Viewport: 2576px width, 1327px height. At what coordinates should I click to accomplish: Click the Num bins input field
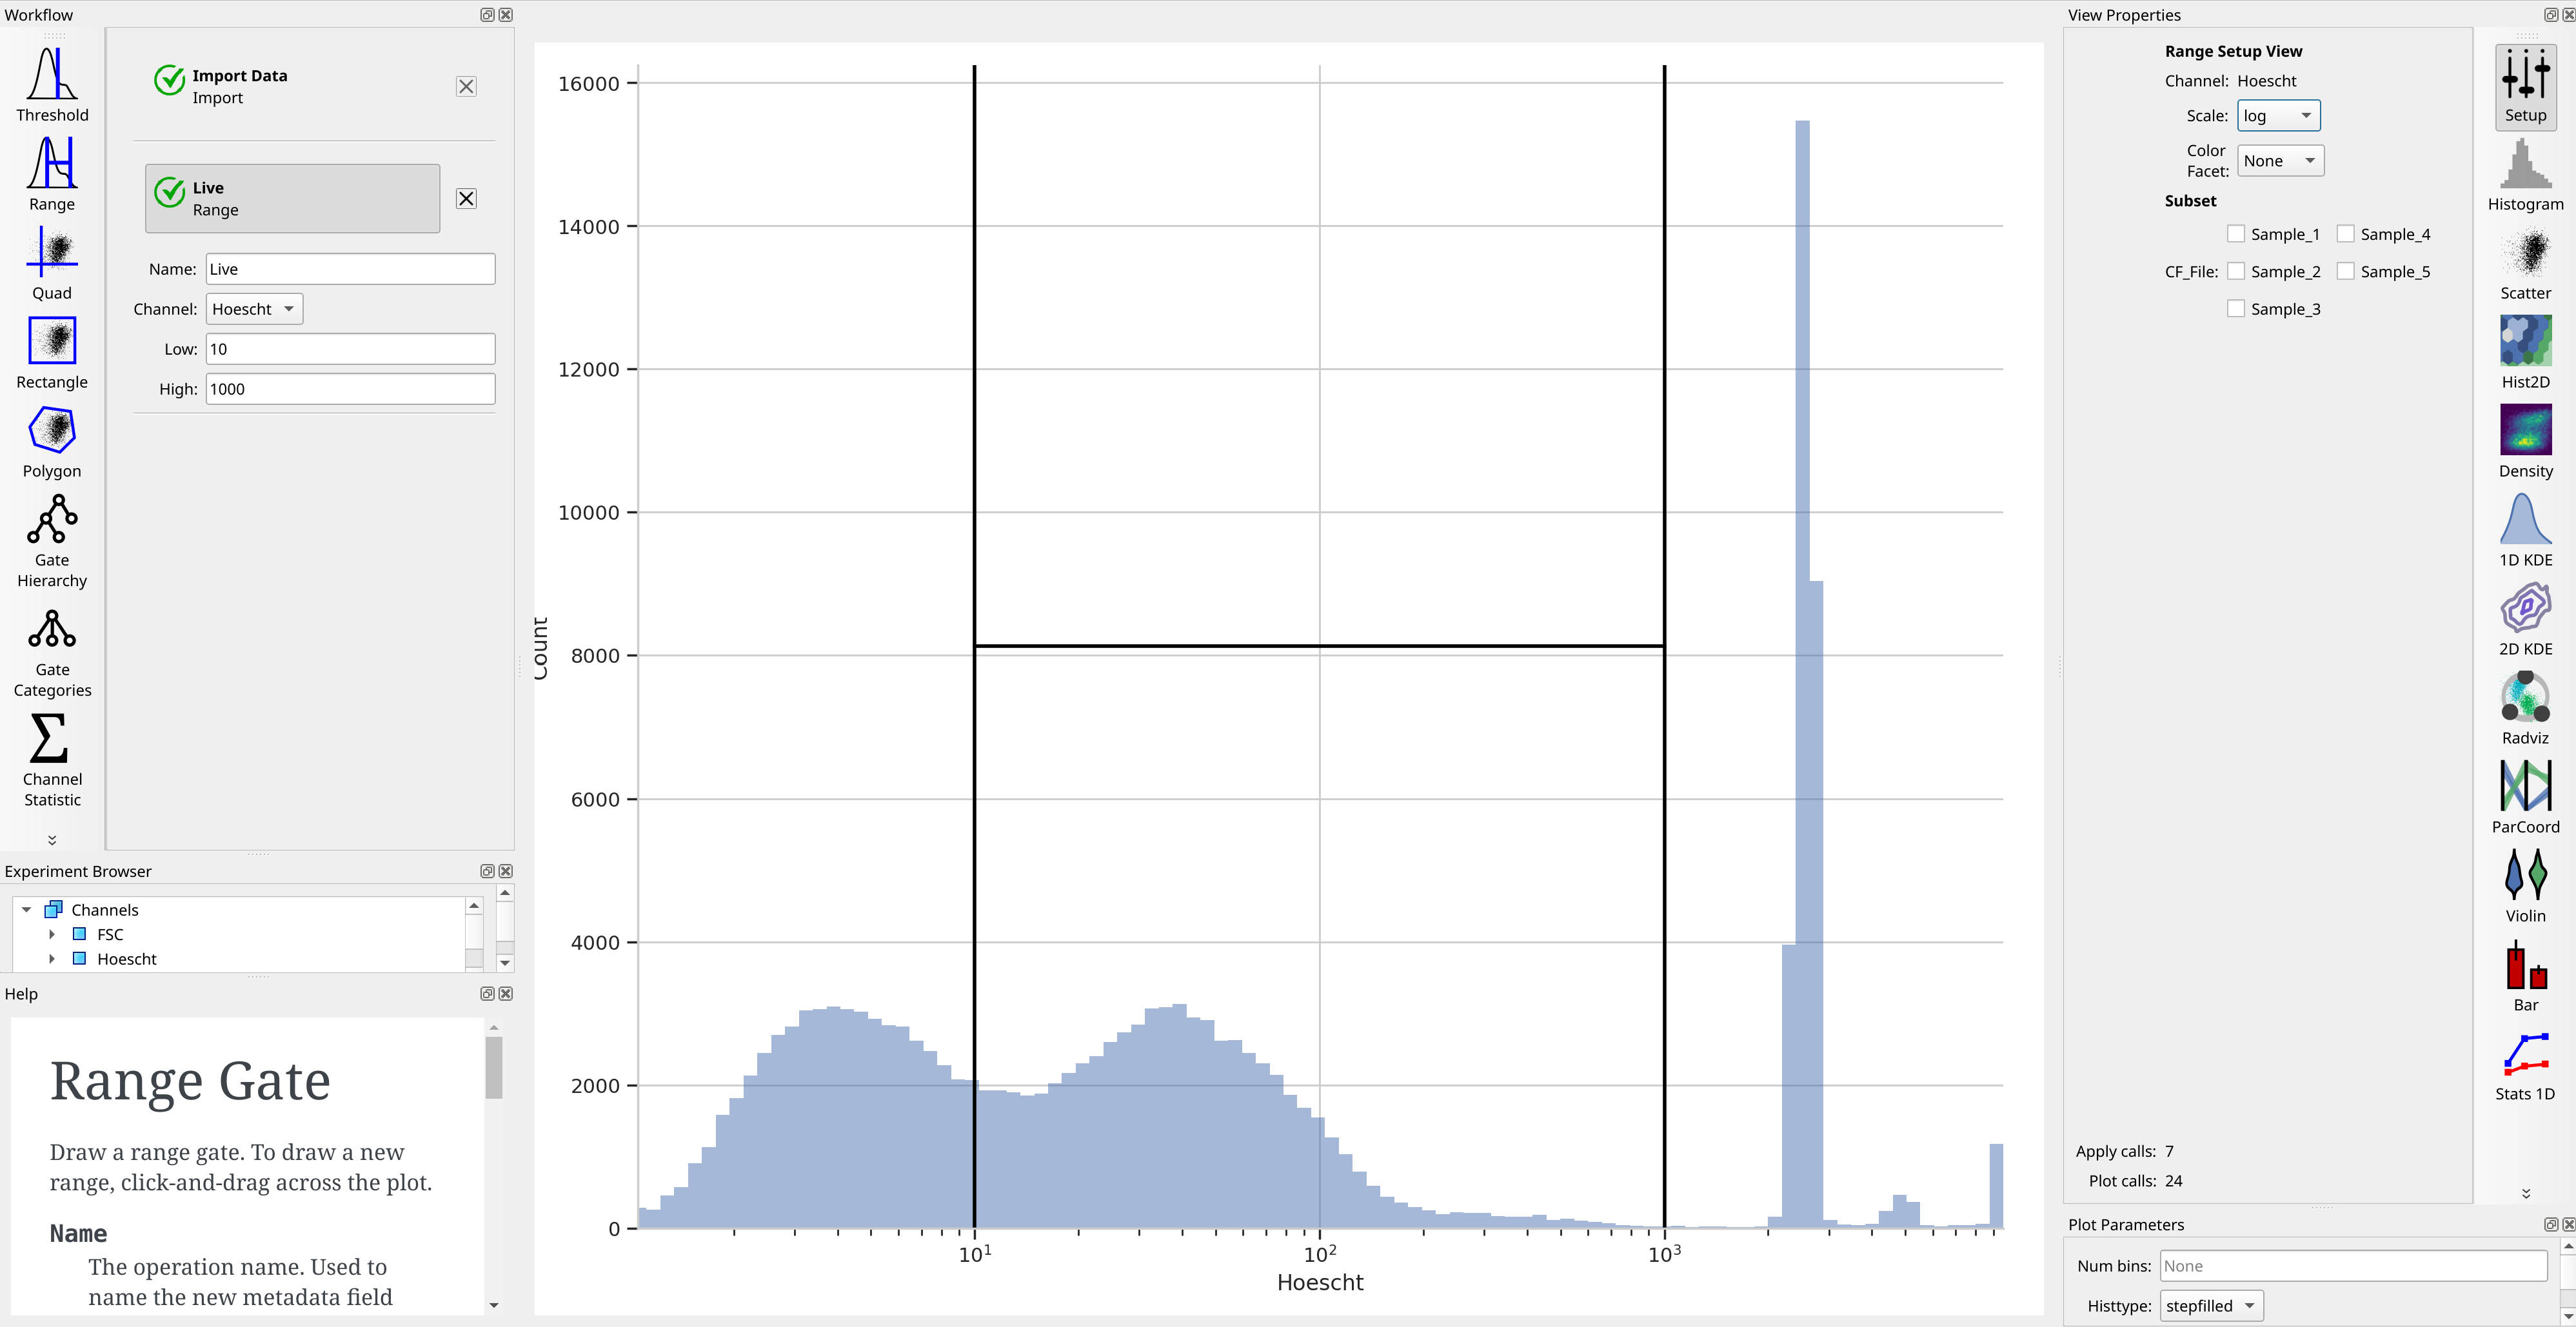(x=2353, y=1265)
